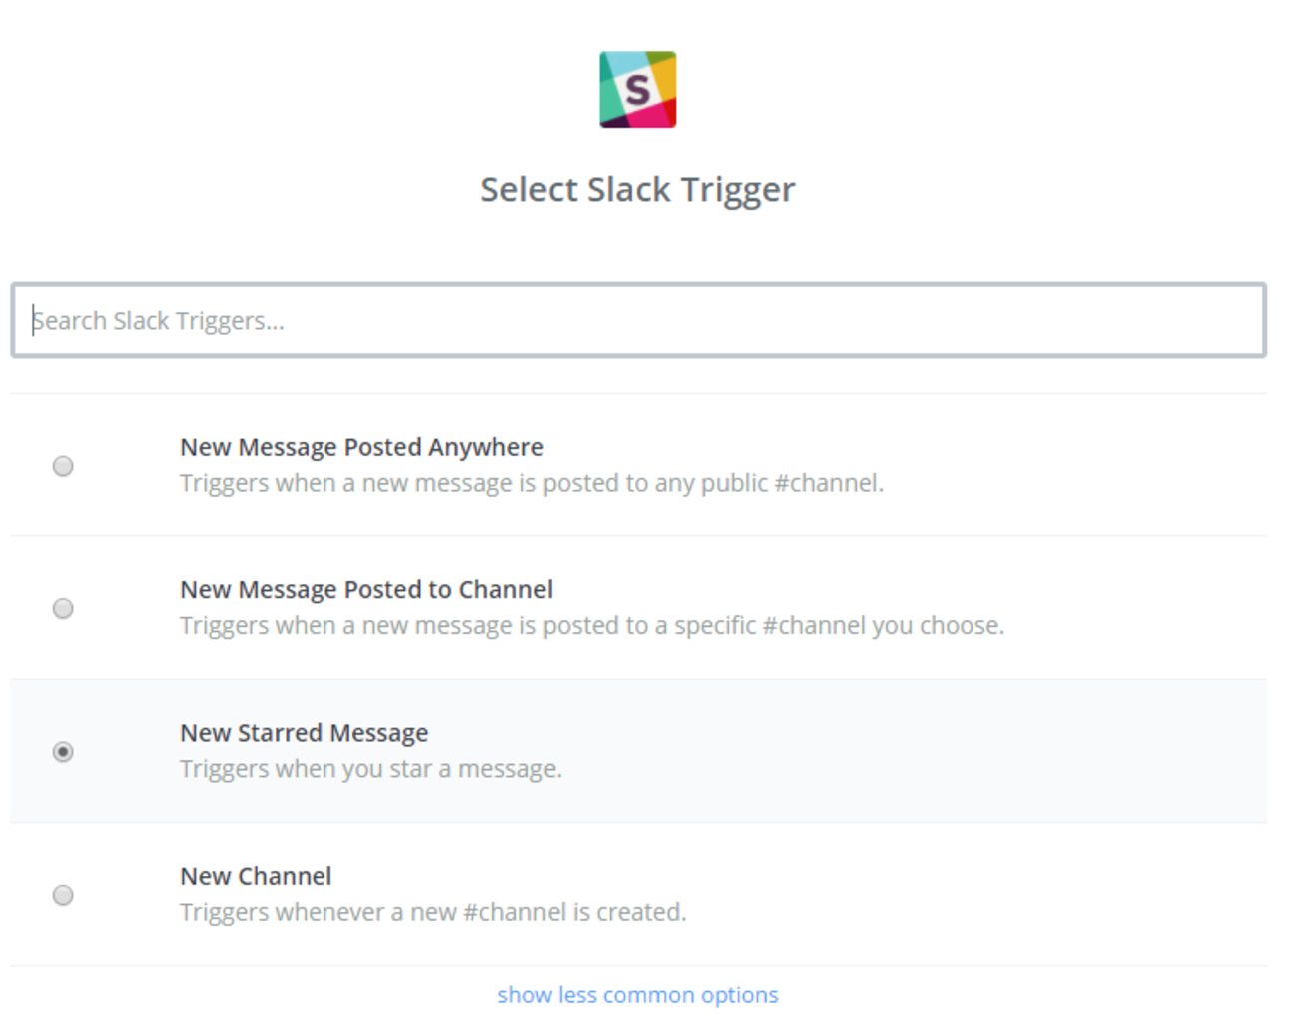Screen dimensions: 1298x1018
Task: Click the any public #channel description text
Action: tap(531, 483)
